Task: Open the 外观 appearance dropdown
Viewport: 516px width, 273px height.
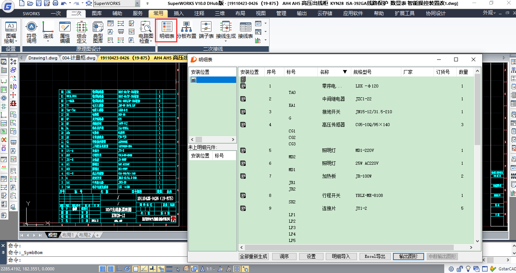Action: pyautogui.click(x=489, y=13)
